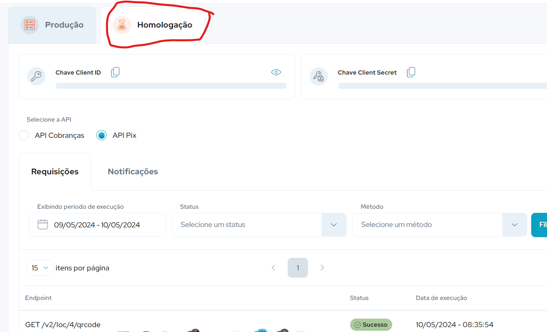Click the Chave Client ID label
The height and width of the screenshot is (332, 547).
[78, 73]
